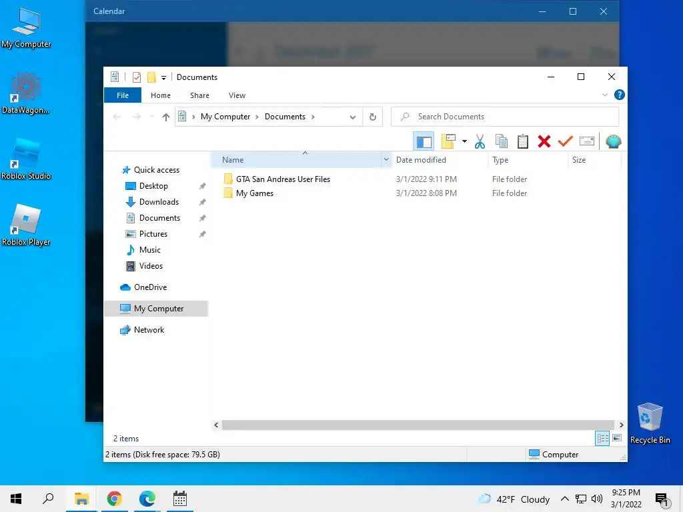Open Pictures in the navigation pane
The height and width of the screenshot is (512, 683).
[153, 234]
